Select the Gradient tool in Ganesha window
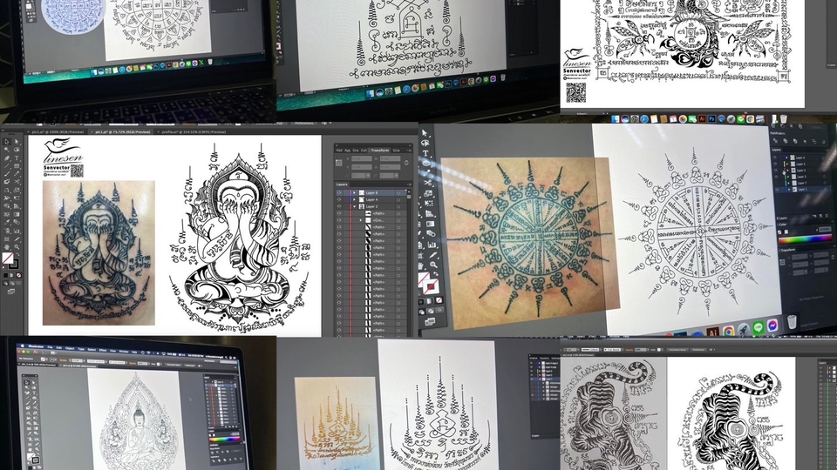This screenshot has width=837, height=470. (17, 214)
